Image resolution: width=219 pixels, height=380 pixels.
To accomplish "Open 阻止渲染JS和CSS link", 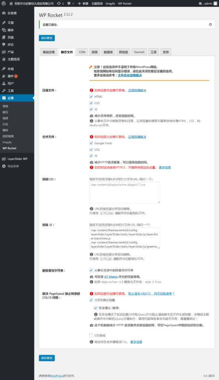I will tap(151, 294).
